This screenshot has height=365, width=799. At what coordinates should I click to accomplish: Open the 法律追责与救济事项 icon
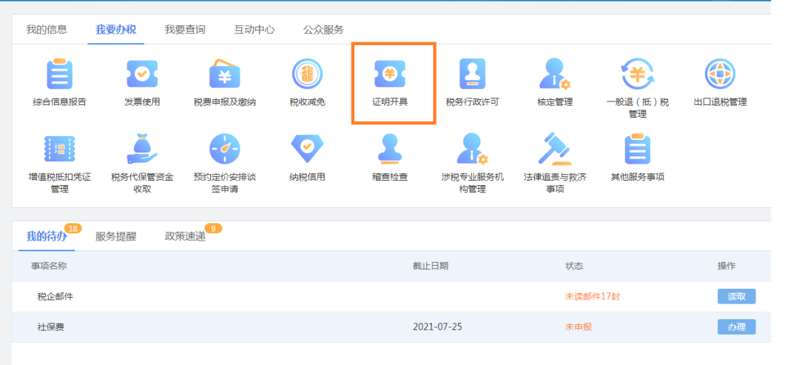pos(555,150)
